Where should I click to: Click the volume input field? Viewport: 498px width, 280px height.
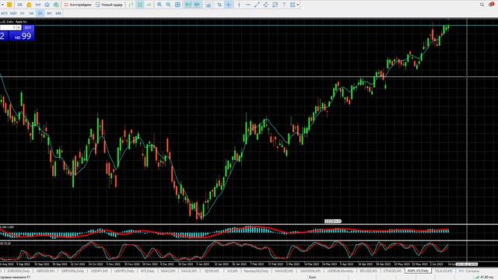tap(8, 28)
